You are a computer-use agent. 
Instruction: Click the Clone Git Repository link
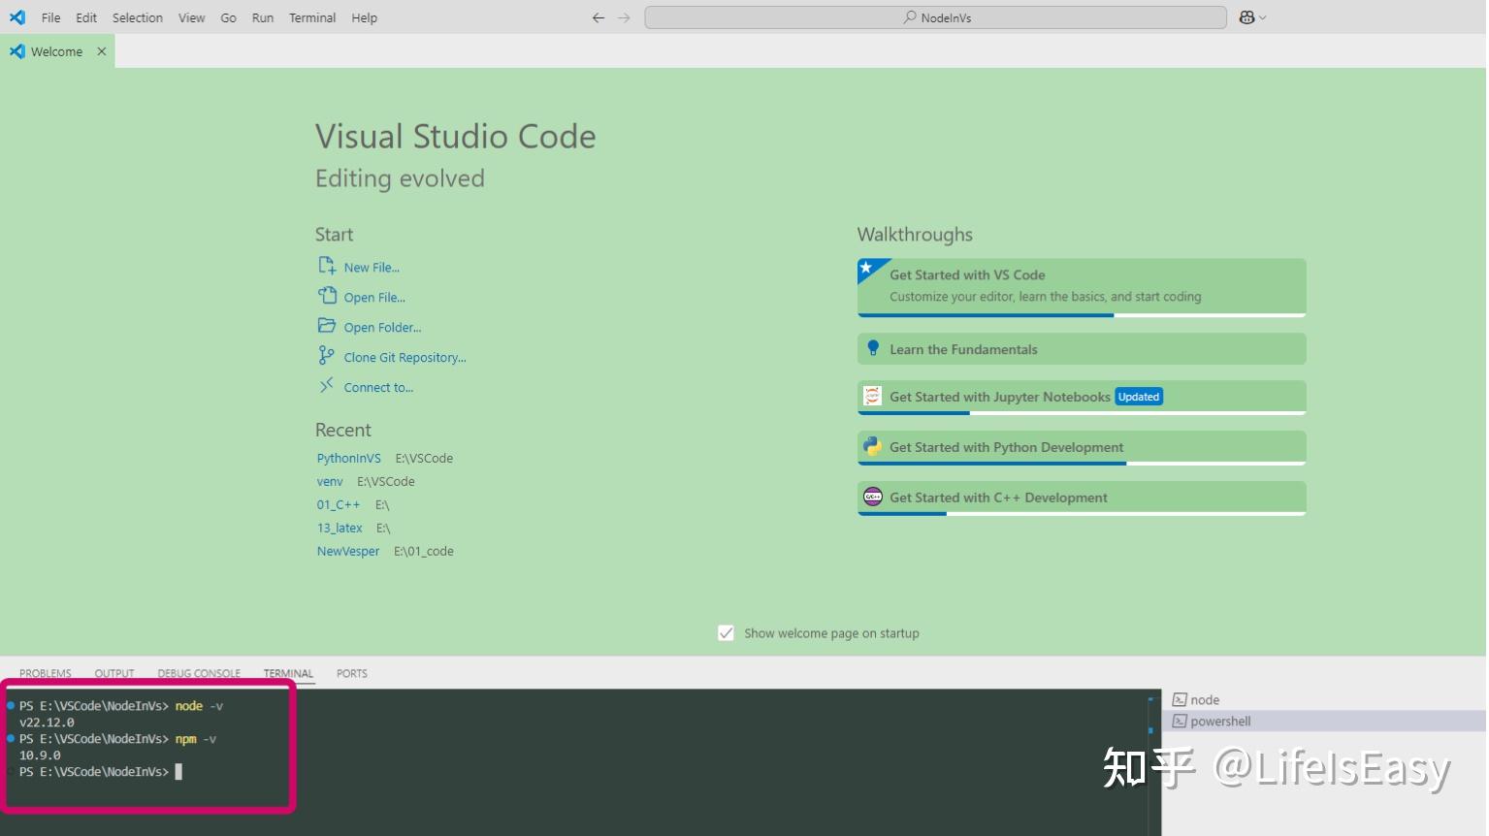pyautogui.click(x=404, y=357)
